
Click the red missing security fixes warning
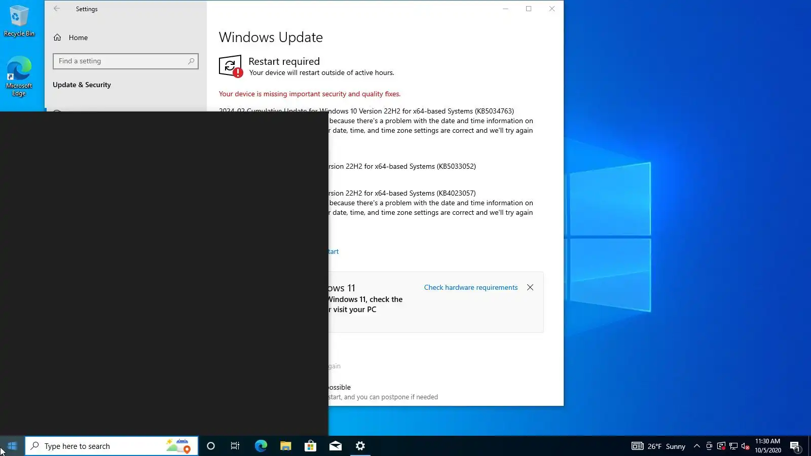pos(310,94)
